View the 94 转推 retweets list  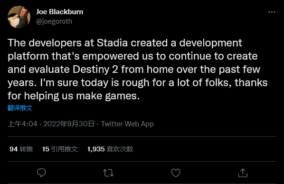(x=21, y=149)
